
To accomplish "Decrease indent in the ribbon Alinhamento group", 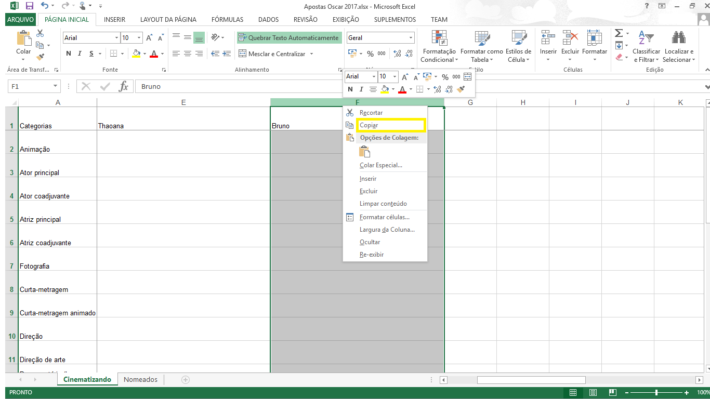I will pyautogui.click(x=214, y=54).
